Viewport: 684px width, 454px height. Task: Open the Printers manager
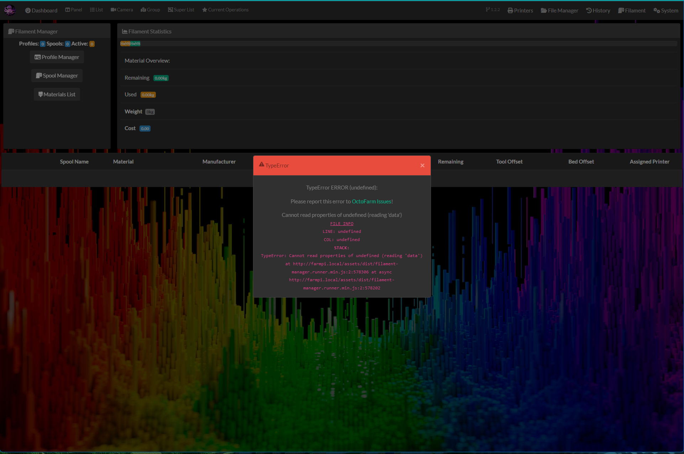click(520, 10)
